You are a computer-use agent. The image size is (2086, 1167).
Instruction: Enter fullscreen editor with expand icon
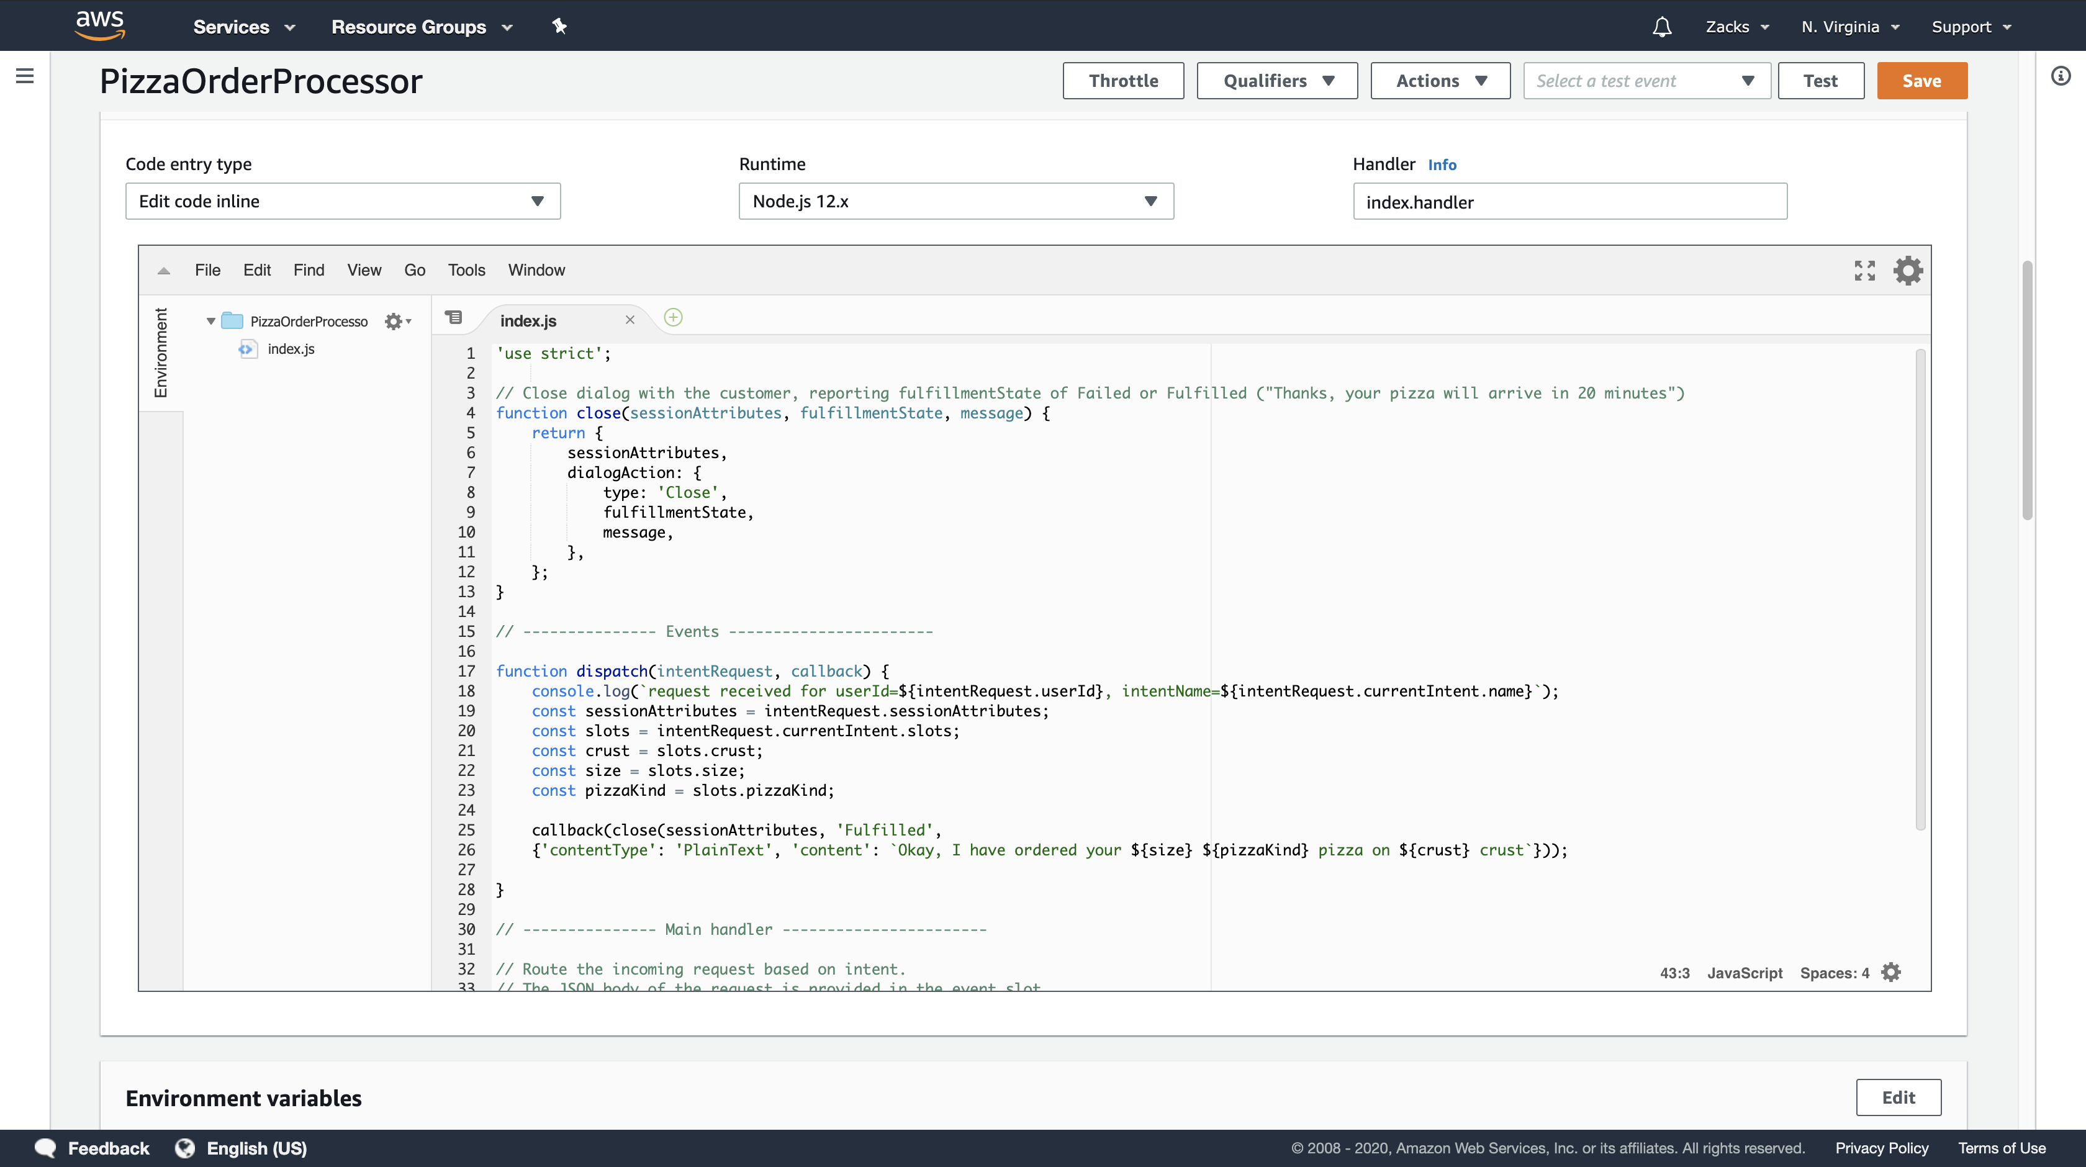point(1864,271)
